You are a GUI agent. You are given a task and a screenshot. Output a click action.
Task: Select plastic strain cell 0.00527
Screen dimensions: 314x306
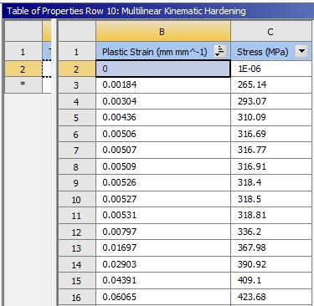pos(163,199)
